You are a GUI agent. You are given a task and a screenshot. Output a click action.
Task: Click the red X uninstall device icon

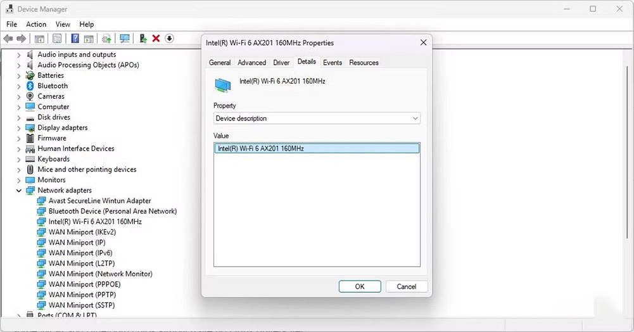(156, 39)
